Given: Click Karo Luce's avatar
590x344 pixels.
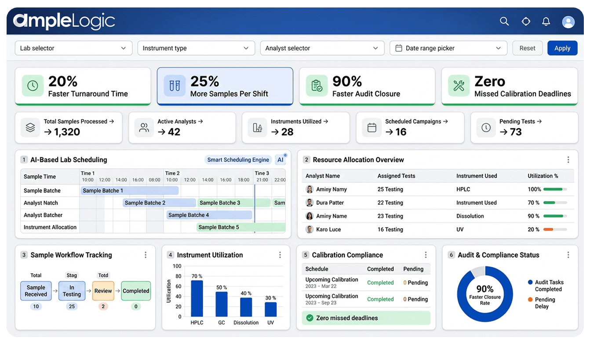Looking at the screenshot, I should 310,229.
